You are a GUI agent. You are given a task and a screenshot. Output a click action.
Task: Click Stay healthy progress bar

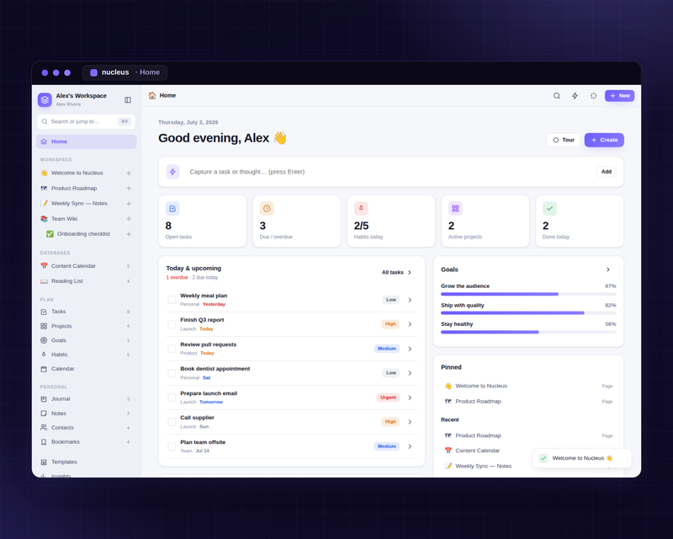pos(528,333)
